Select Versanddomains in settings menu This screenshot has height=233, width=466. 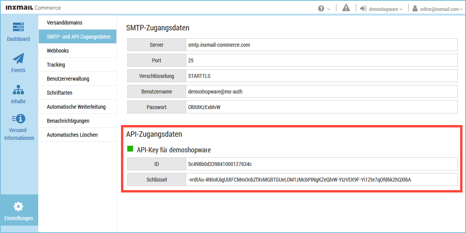[77, 23]
